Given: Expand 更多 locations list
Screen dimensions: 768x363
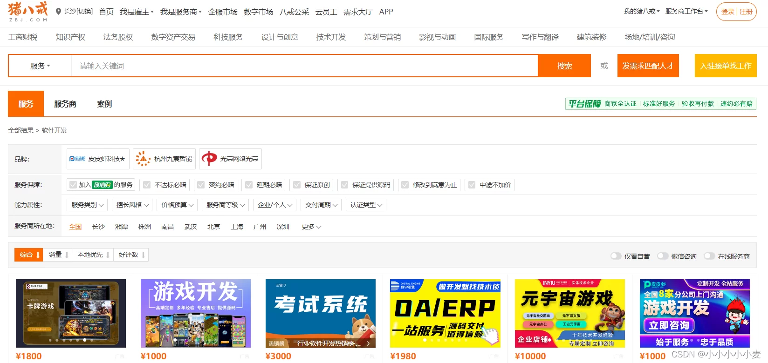Looking at the screenshot, I should click(x=311, y=227).
